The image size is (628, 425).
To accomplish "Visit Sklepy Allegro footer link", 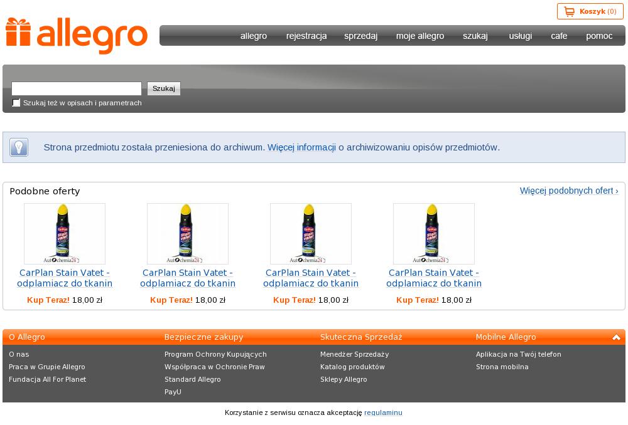I will [x=344, y=379].
